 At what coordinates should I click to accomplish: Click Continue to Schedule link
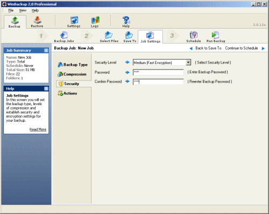tap(242, 48)
